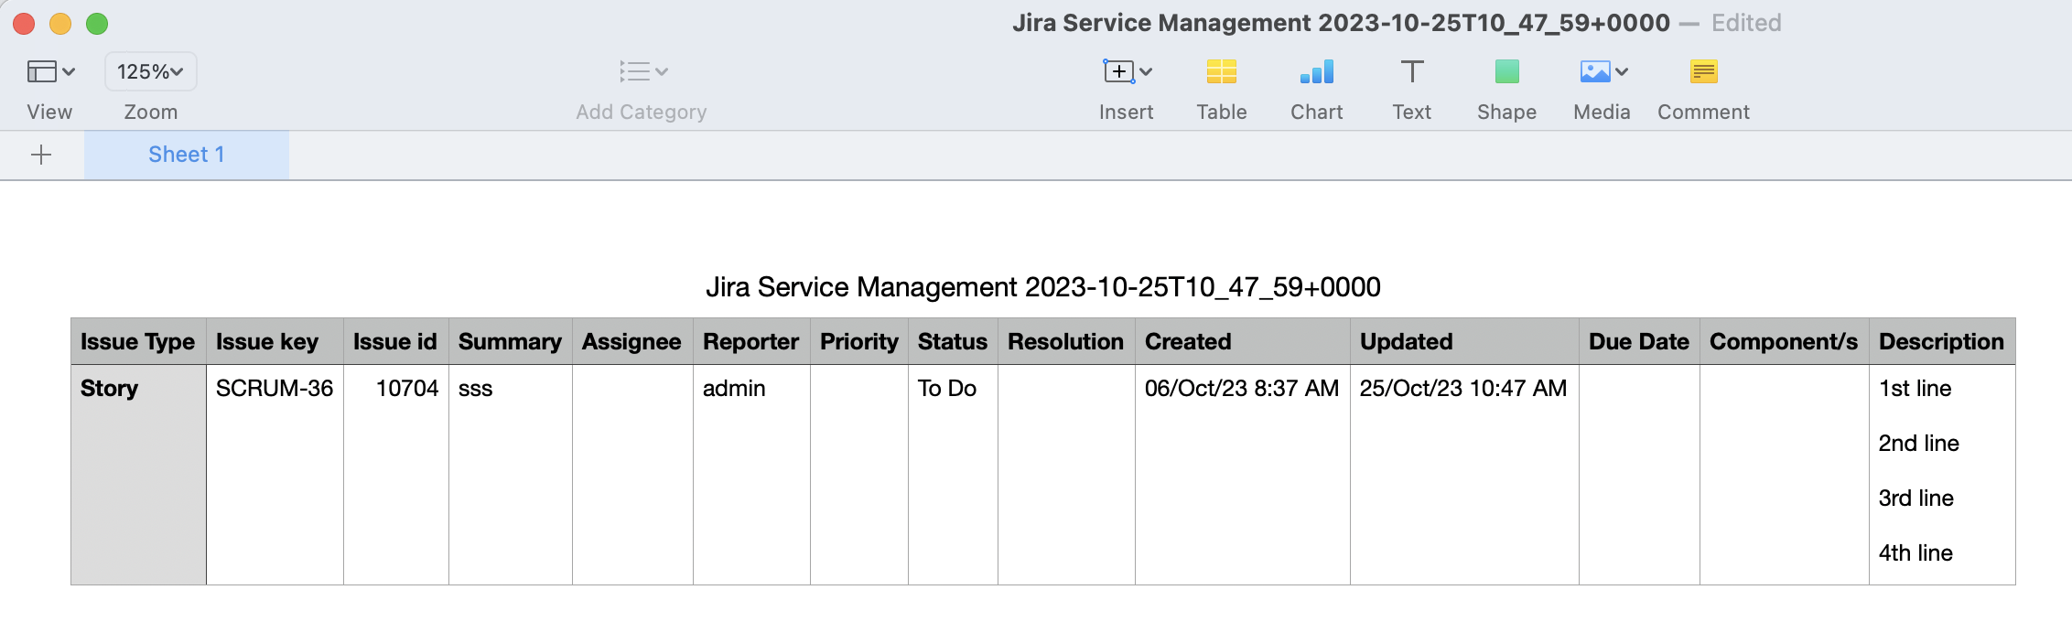
Task: Click the plus button to add a sheet
Action: click(41, 155)
